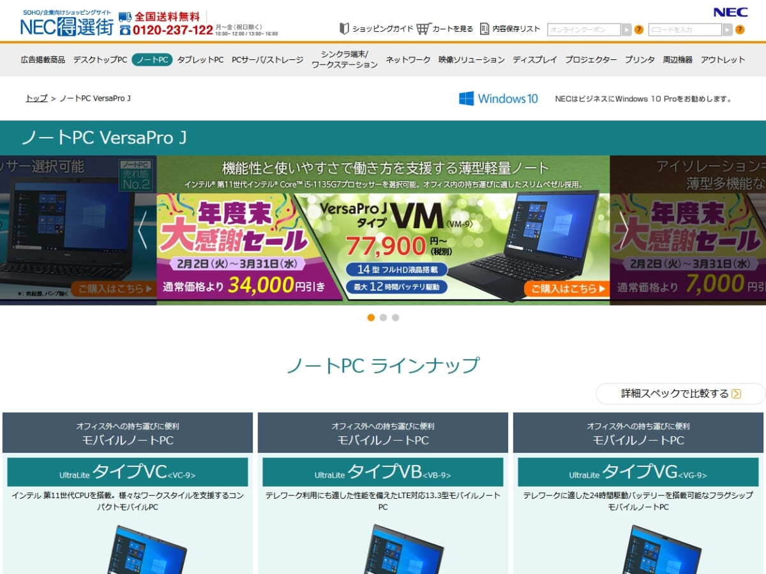Click the トップ breadcrumb link
Screen dimensions: 766x574
coord(36,98)
